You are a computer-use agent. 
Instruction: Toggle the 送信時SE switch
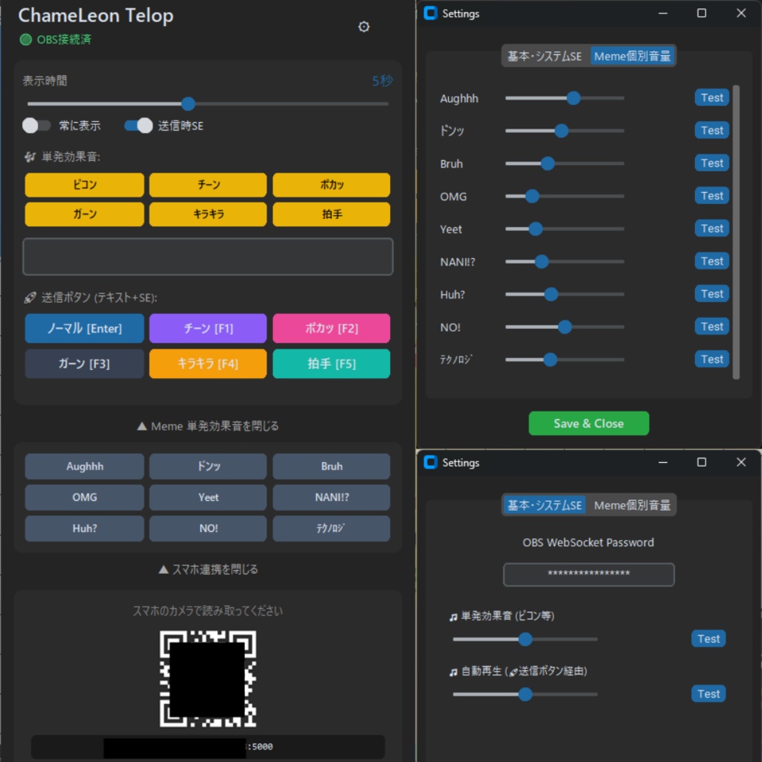point(138,125)
